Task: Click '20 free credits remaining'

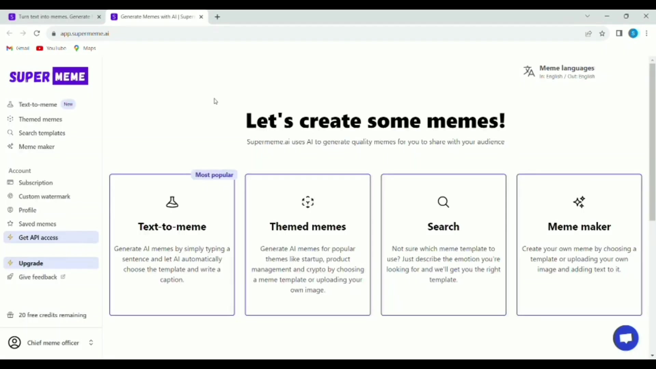Action: [x=52, y=315]
